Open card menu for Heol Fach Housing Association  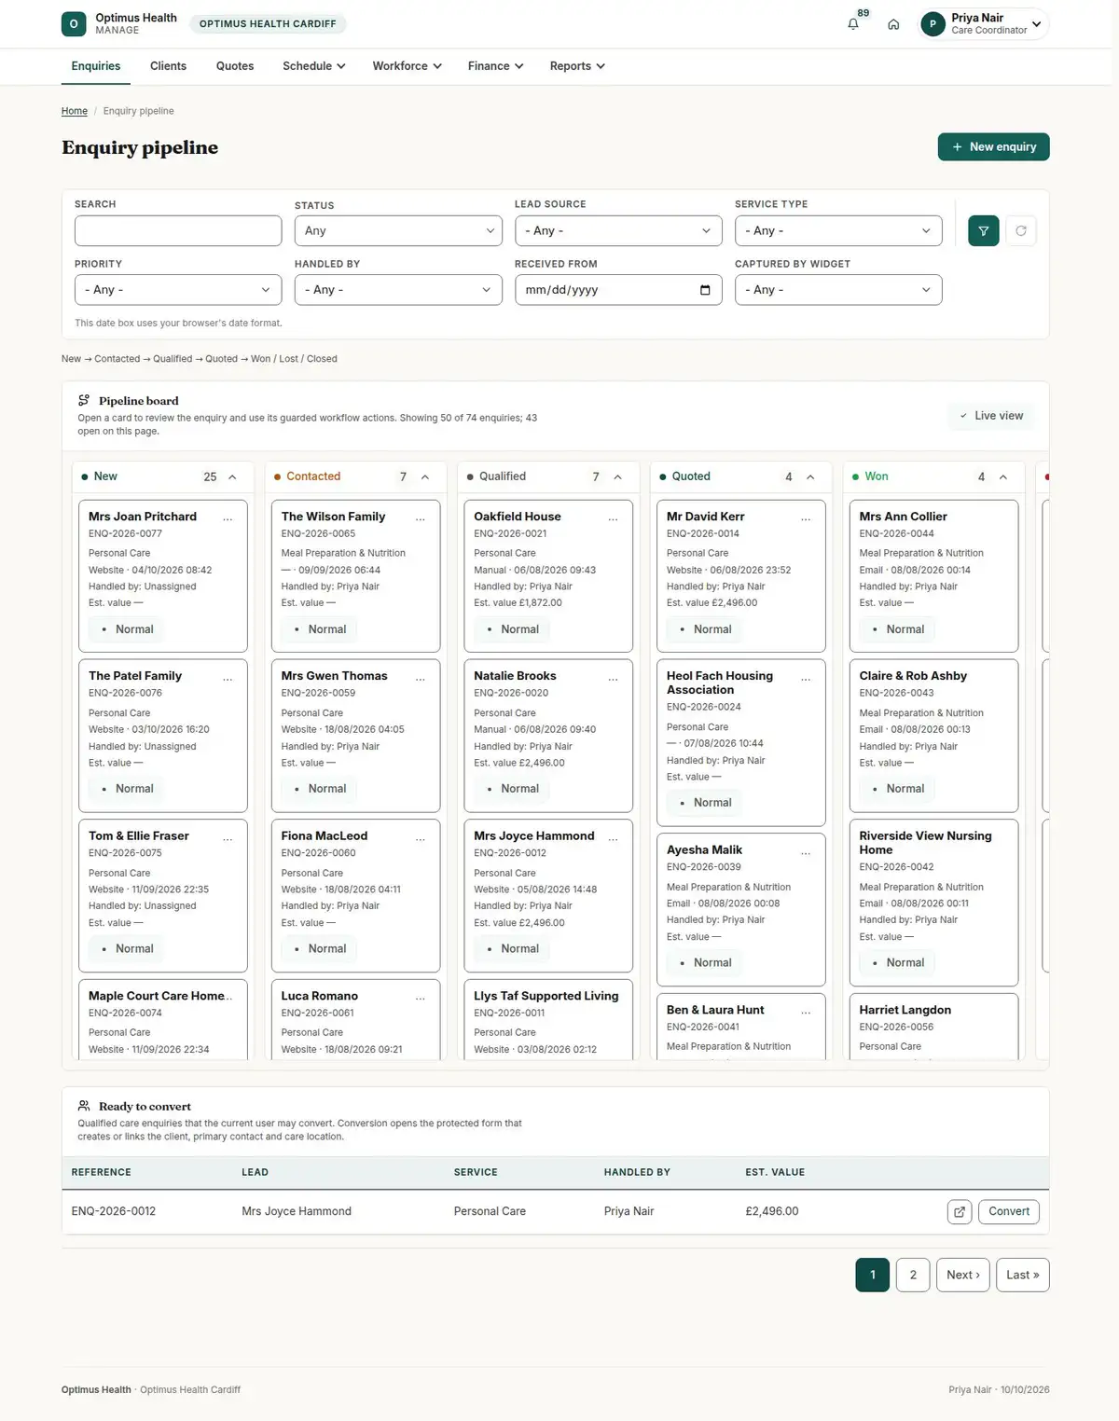(806, 678)
